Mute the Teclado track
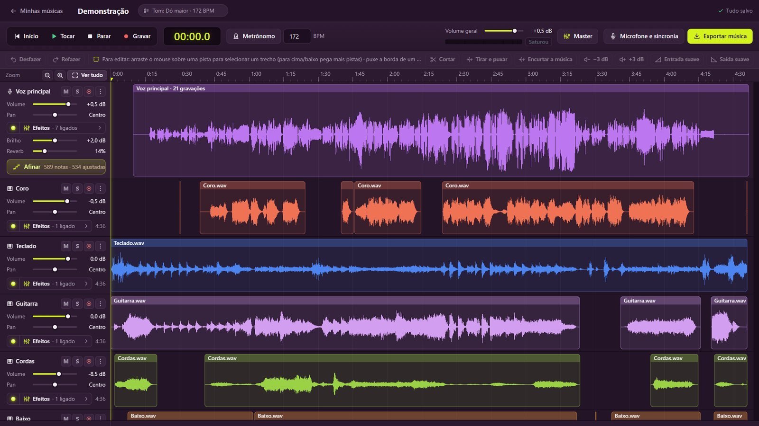 click(66, 246)
